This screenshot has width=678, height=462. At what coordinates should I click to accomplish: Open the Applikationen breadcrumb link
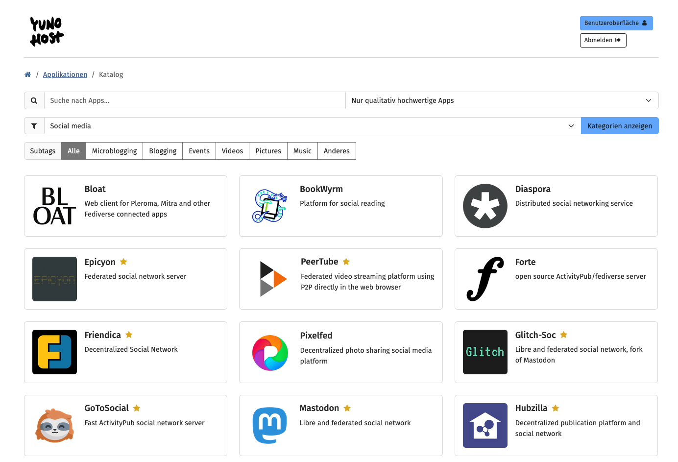pyautogui.click(x=65, y=74)
